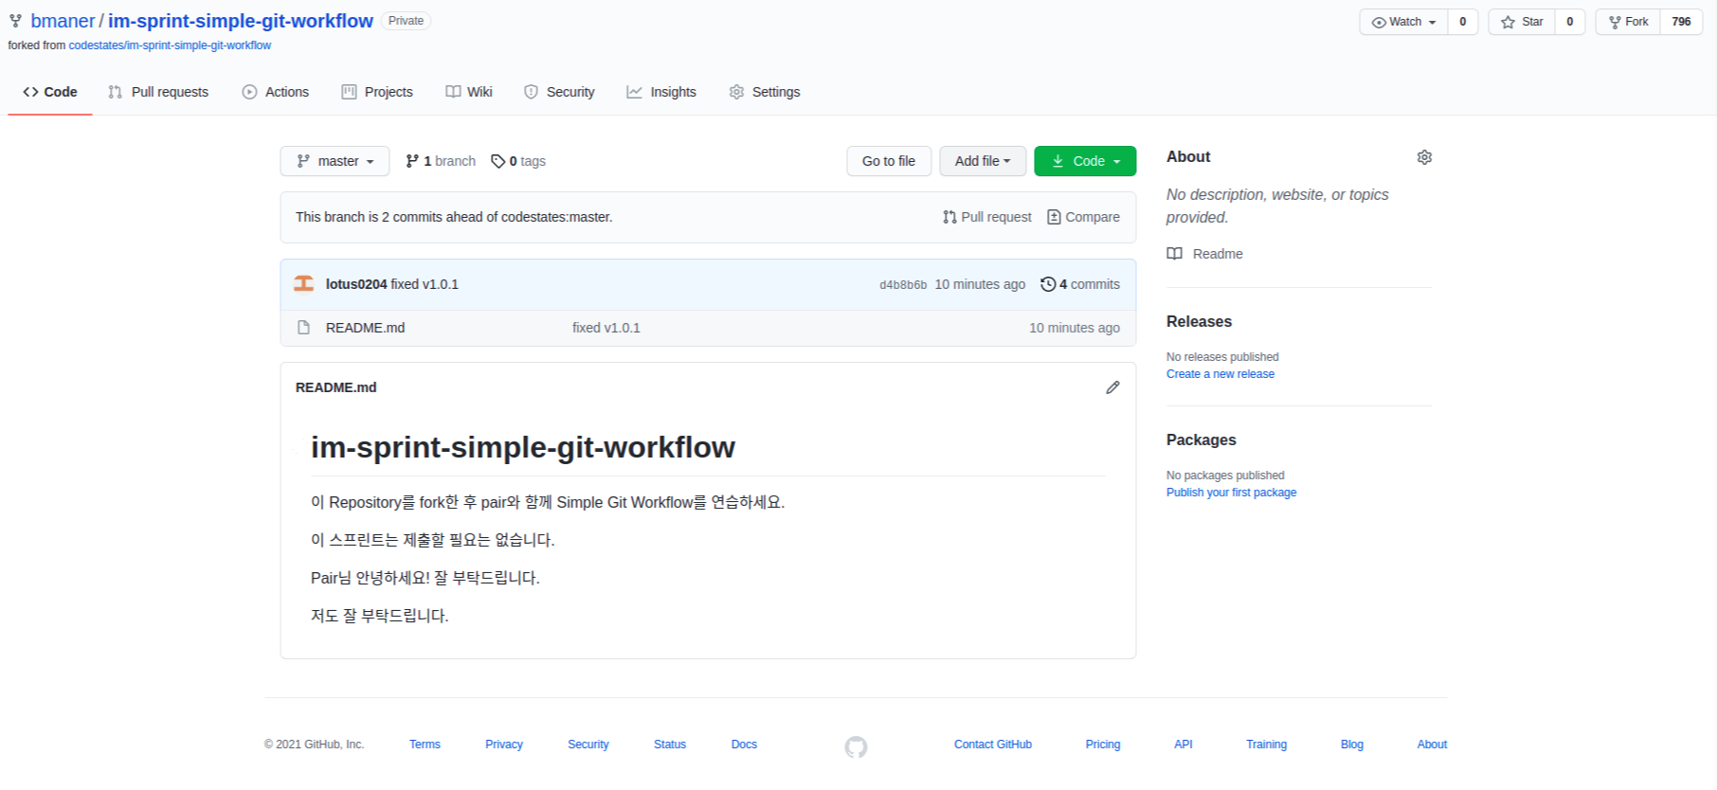Click the branch icon beside 1 branch
The image size is (1717, 790).
click(412, 161)
